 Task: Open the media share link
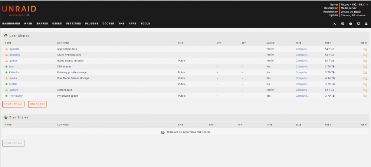coord(13,78)
